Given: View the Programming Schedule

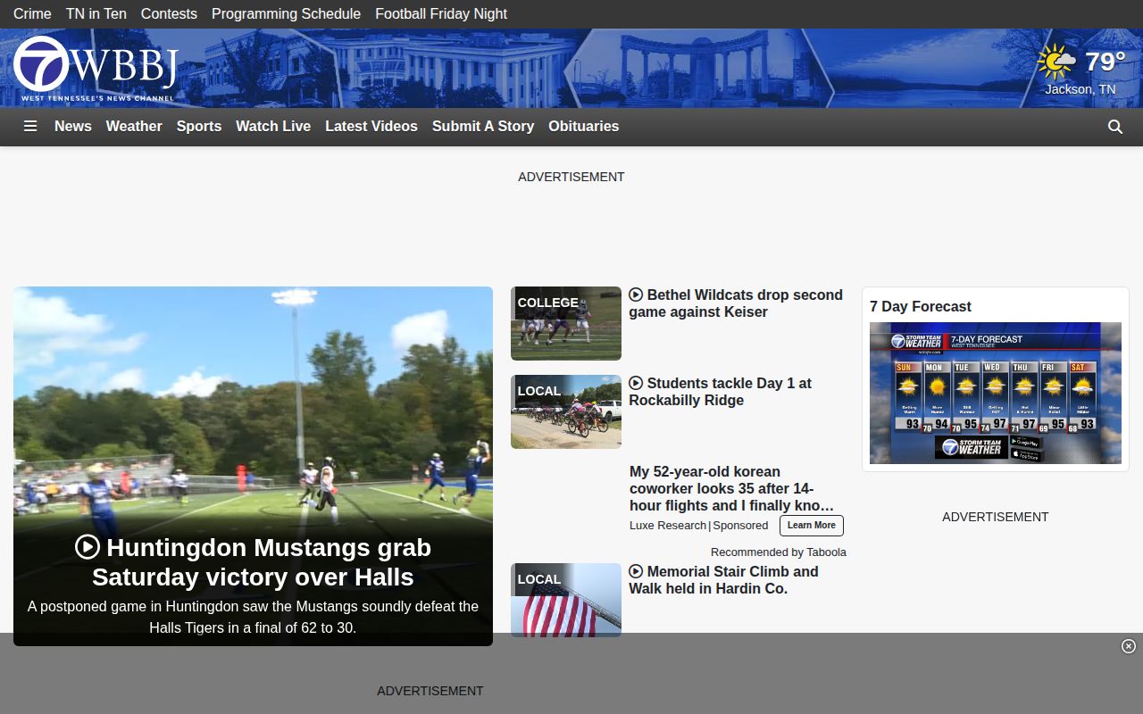Looking at the screenshot, I should click(286, 13).
